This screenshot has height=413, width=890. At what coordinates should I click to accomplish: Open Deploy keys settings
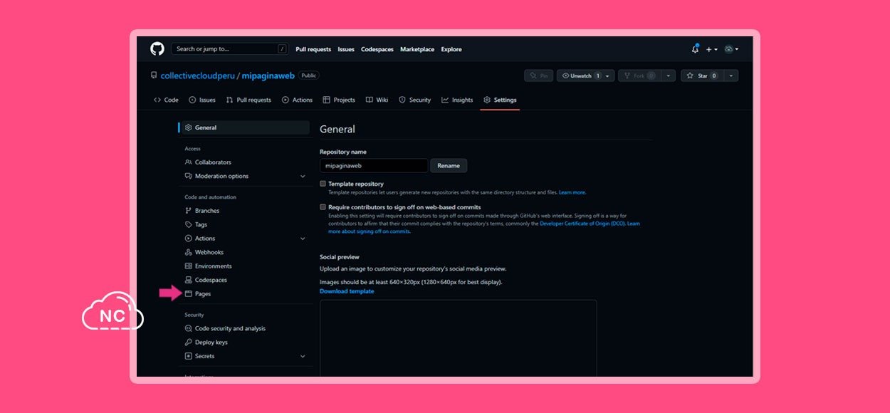tap(211, 343)
